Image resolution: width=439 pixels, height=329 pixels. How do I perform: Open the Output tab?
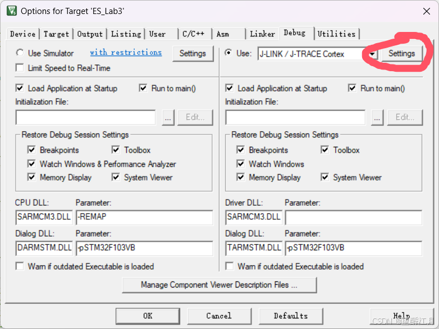[90, 34]
